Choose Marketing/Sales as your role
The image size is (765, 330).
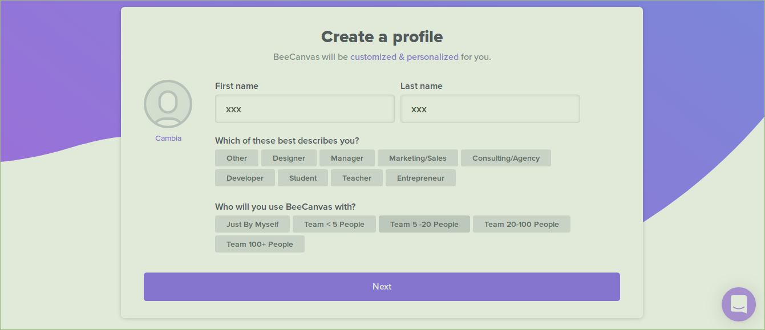click(x=418, y=158)
